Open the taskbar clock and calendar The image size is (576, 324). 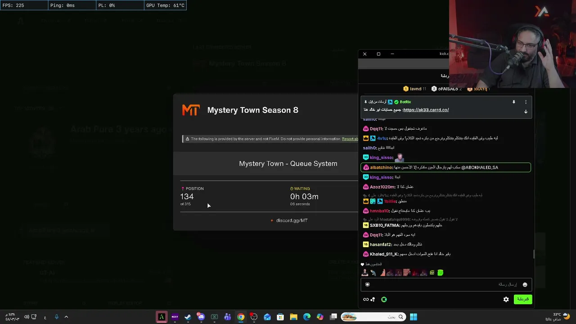[12, 317]
